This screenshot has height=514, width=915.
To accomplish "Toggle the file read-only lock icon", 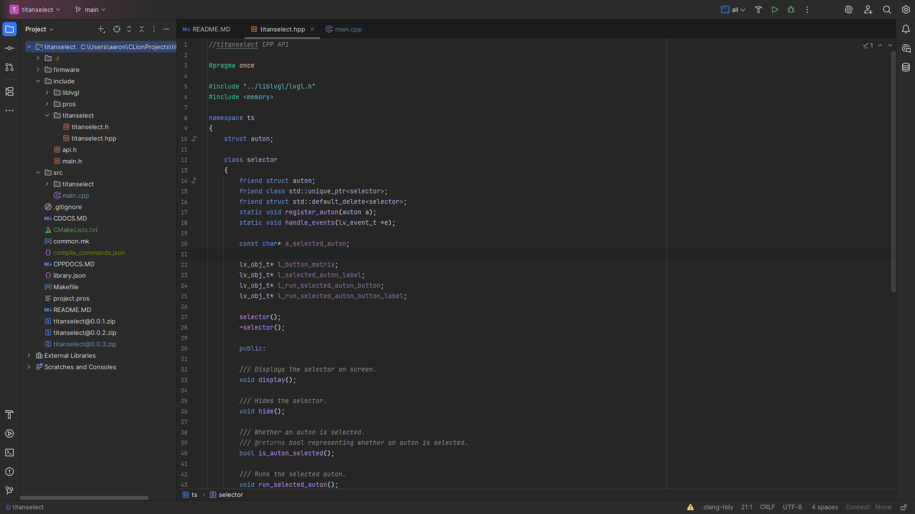I will click(903, 507).
